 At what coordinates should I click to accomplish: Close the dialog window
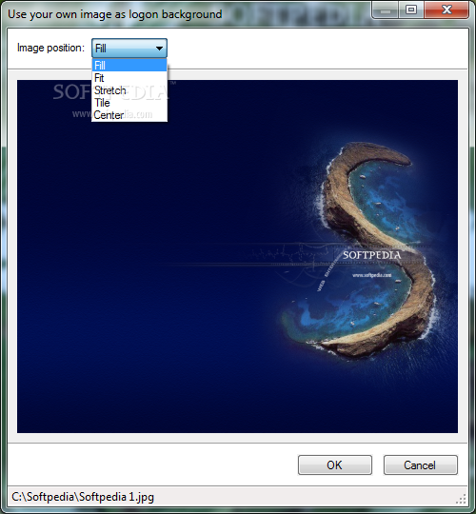446,10
